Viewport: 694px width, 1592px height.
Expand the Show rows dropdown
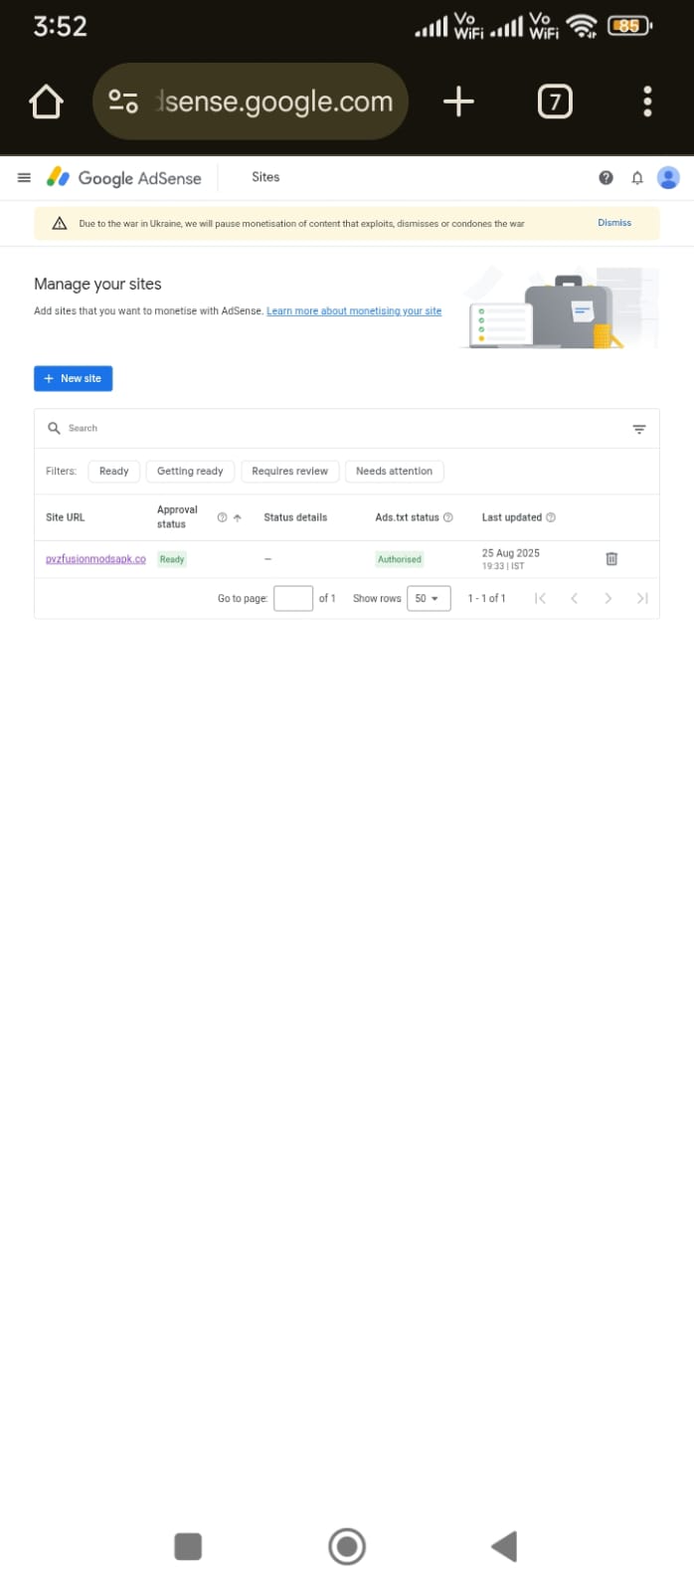(x=428, y=598)
